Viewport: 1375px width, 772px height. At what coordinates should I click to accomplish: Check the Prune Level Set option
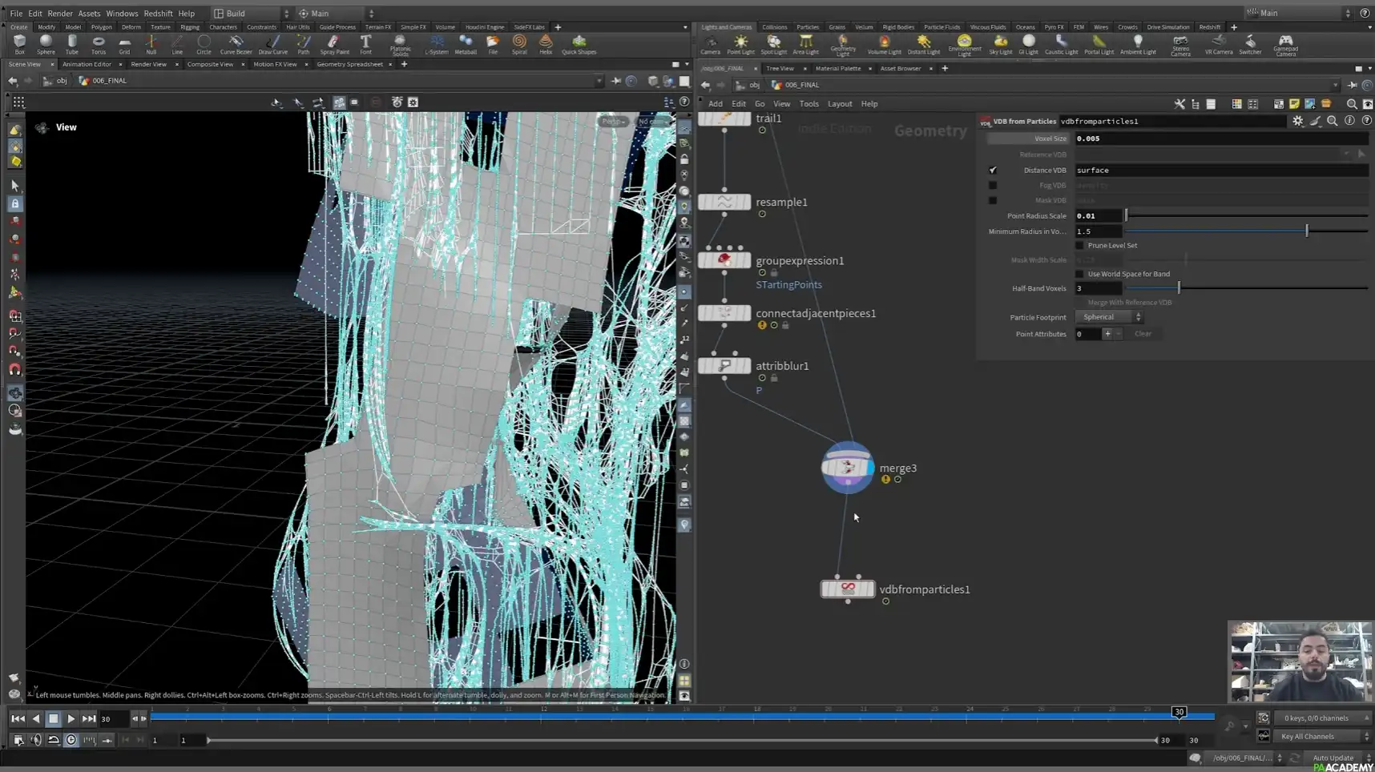point(1080,245)
